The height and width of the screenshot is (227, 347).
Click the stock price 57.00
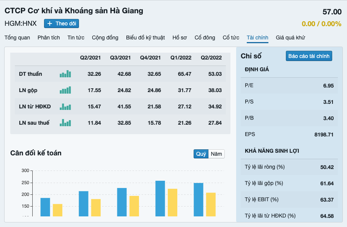pos(332,12)
